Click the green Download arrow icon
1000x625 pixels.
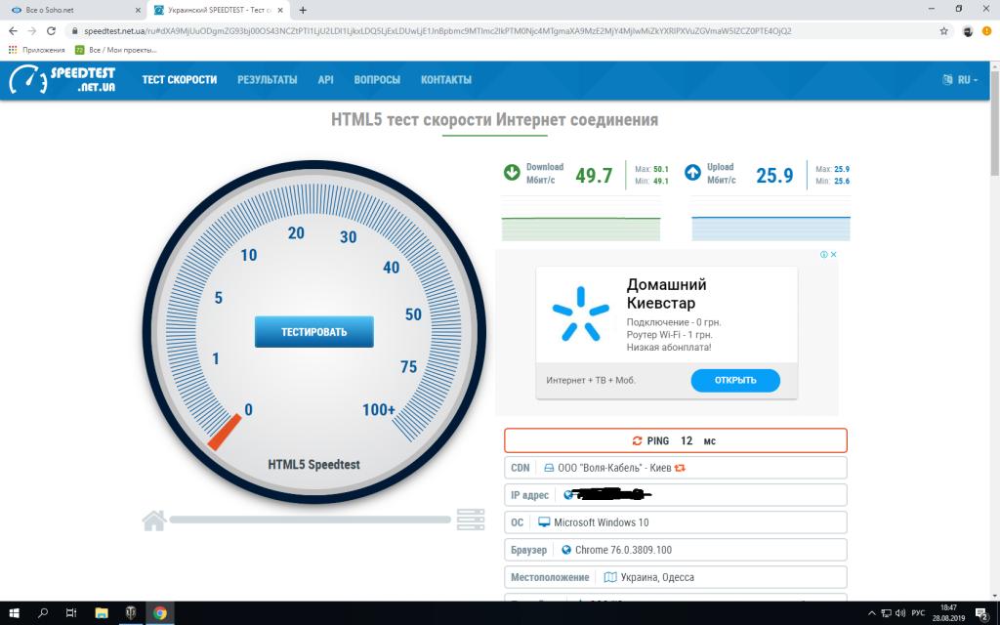511,173
